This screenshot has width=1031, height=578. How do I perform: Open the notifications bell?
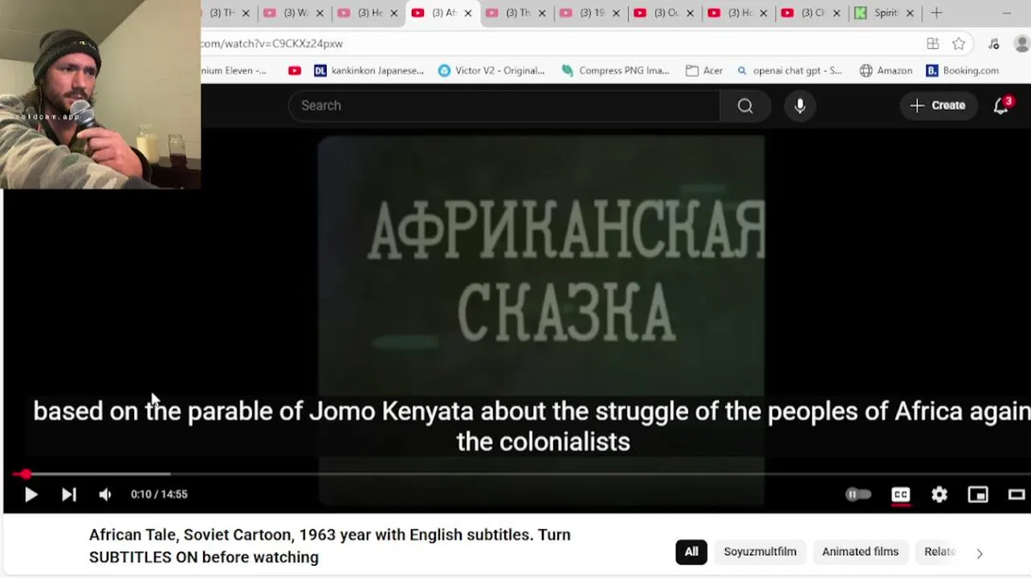tap(1001, 105)
